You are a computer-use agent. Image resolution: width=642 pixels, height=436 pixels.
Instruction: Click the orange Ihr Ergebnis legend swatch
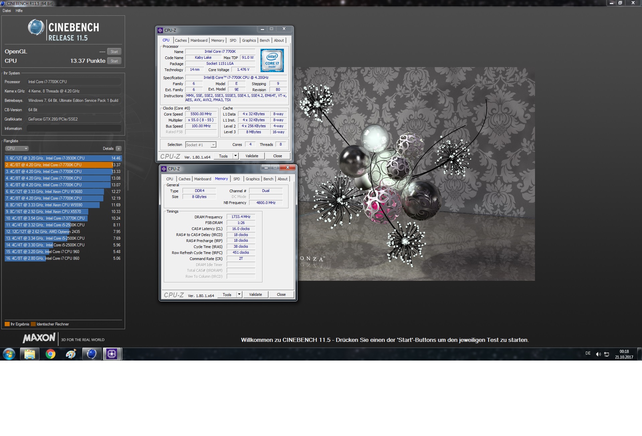[x=7, y=324]
